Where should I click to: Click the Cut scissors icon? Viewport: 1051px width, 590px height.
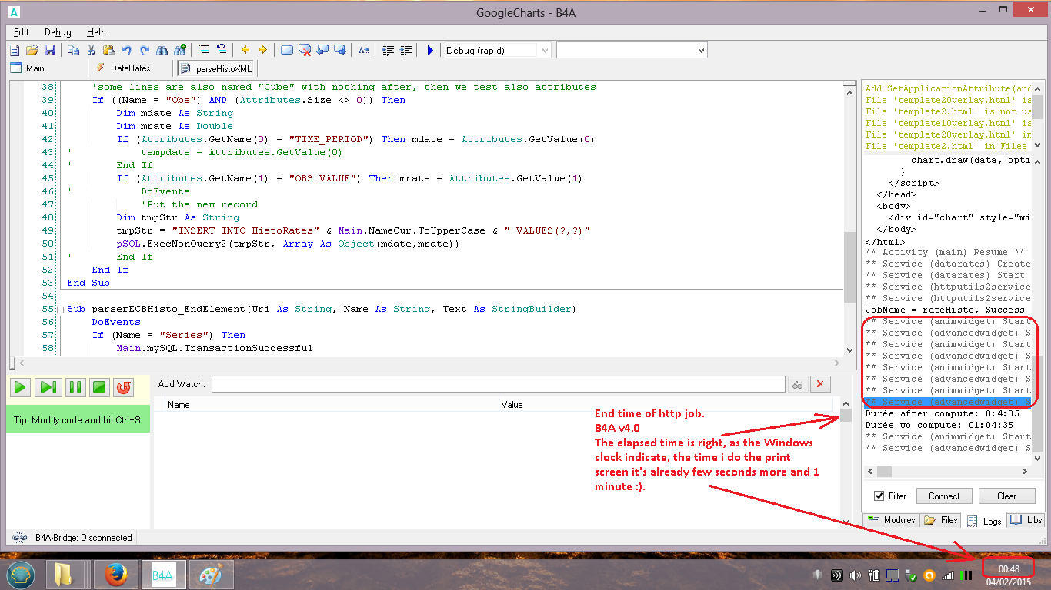click(x=91, y=51)
